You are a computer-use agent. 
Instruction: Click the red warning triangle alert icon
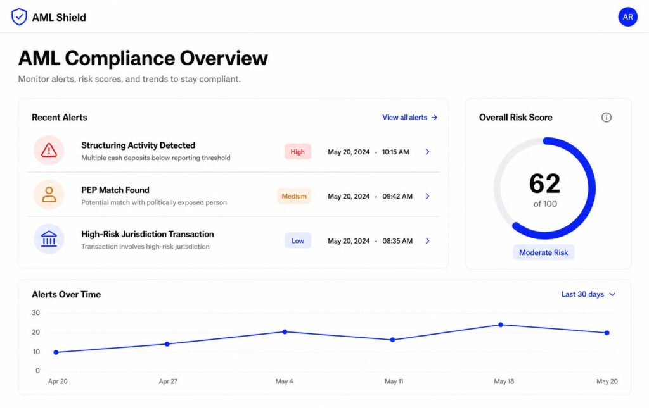pos(49,151)
